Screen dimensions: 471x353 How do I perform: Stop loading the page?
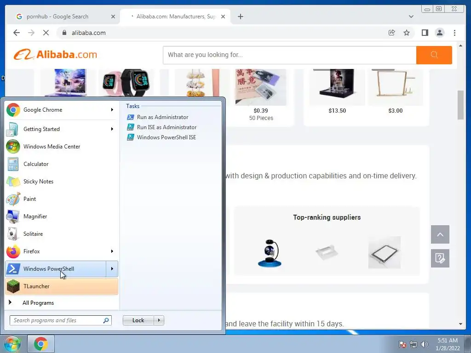(x=46, y=33)
